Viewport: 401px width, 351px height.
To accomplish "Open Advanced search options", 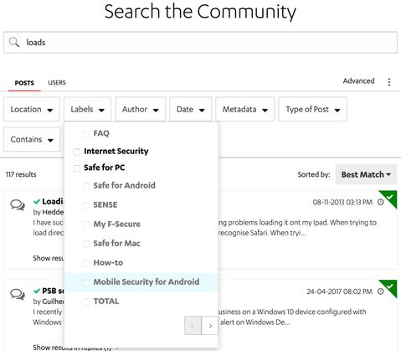I will pyautogui.click(x=358, y=81).
